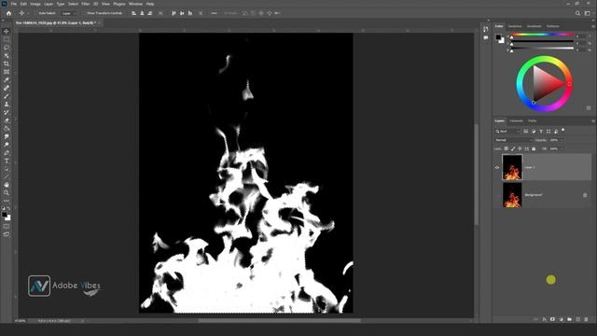This screenshot has height=336, width=597.
Task: Select the History Brush tool
Action: tap(7, 112)
